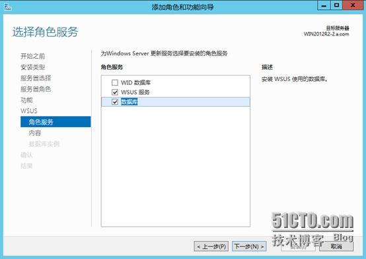Select the WID 数据库 label text

[x=136, y=82]
